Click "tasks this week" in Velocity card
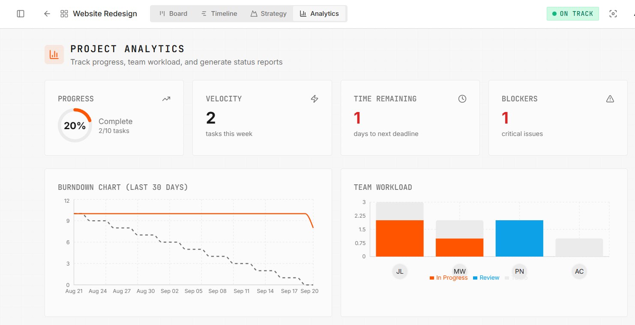Image resolution: width=635 pixels, height=325 pixels. (229, 134)
